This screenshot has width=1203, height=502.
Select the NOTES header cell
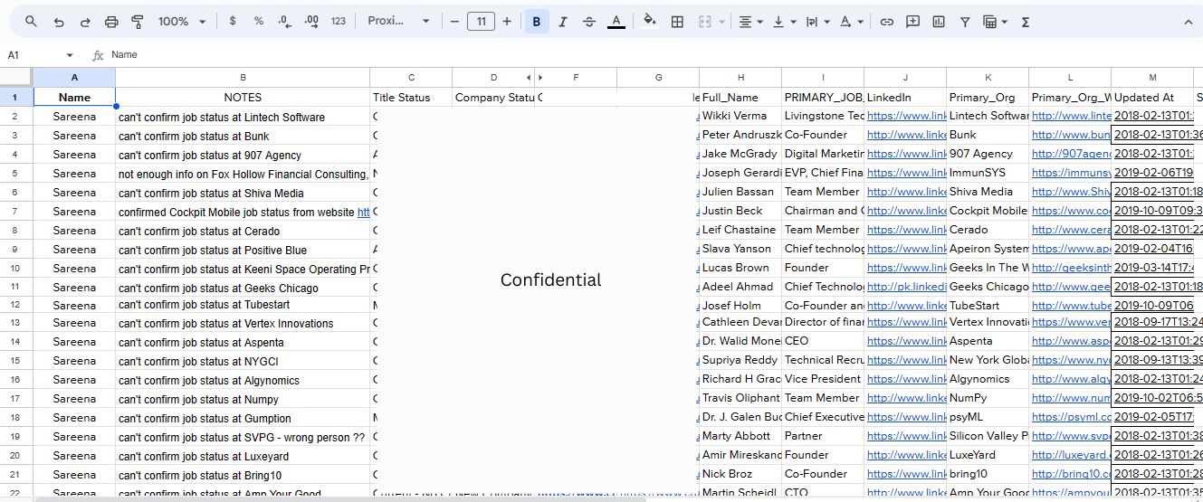243,97
